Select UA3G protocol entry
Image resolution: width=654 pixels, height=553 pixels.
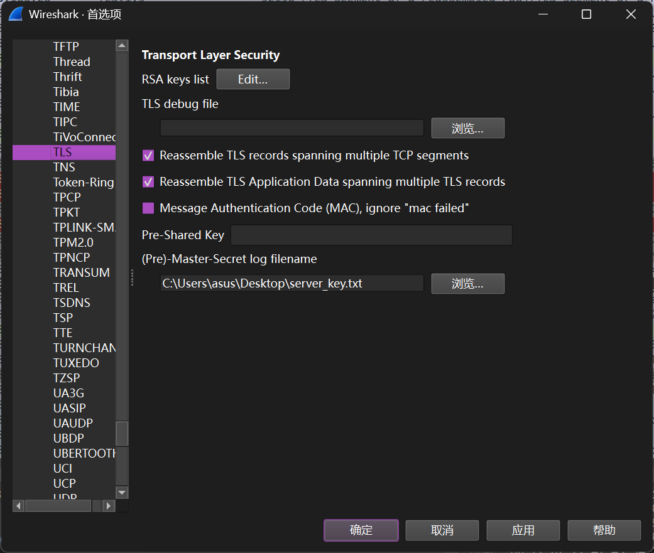click(68, 393)
